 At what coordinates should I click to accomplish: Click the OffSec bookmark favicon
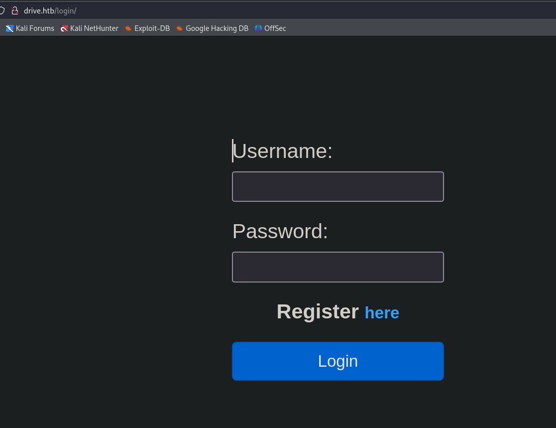coord(258,28)
